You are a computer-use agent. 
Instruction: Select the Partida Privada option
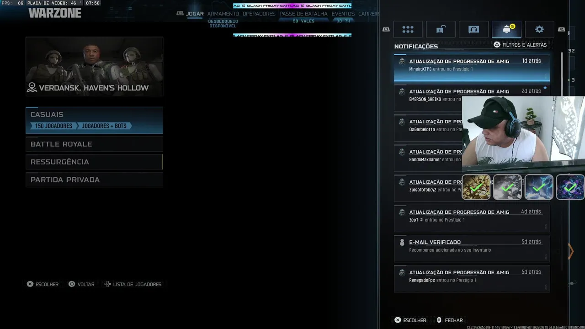94,180
